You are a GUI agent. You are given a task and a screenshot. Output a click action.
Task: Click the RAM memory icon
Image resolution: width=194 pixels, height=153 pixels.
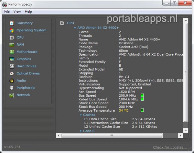tap(12, 45)
